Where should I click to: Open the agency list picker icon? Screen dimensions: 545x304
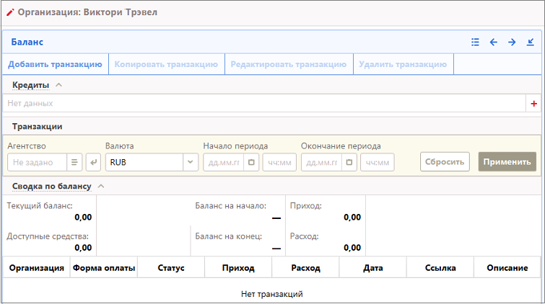click(x=75, y=162)
